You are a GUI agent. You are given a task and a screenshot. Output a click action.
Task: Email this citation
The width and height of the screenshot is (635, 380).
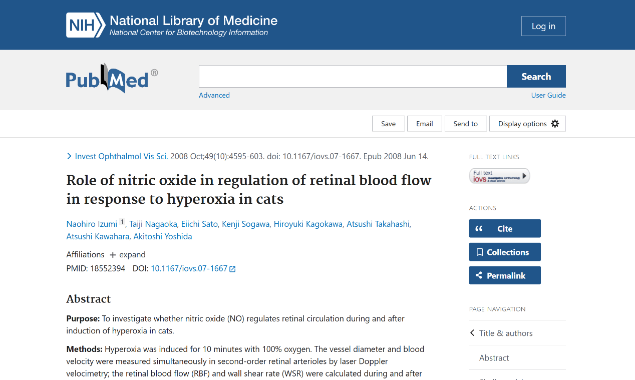click(x=424, y=124)
